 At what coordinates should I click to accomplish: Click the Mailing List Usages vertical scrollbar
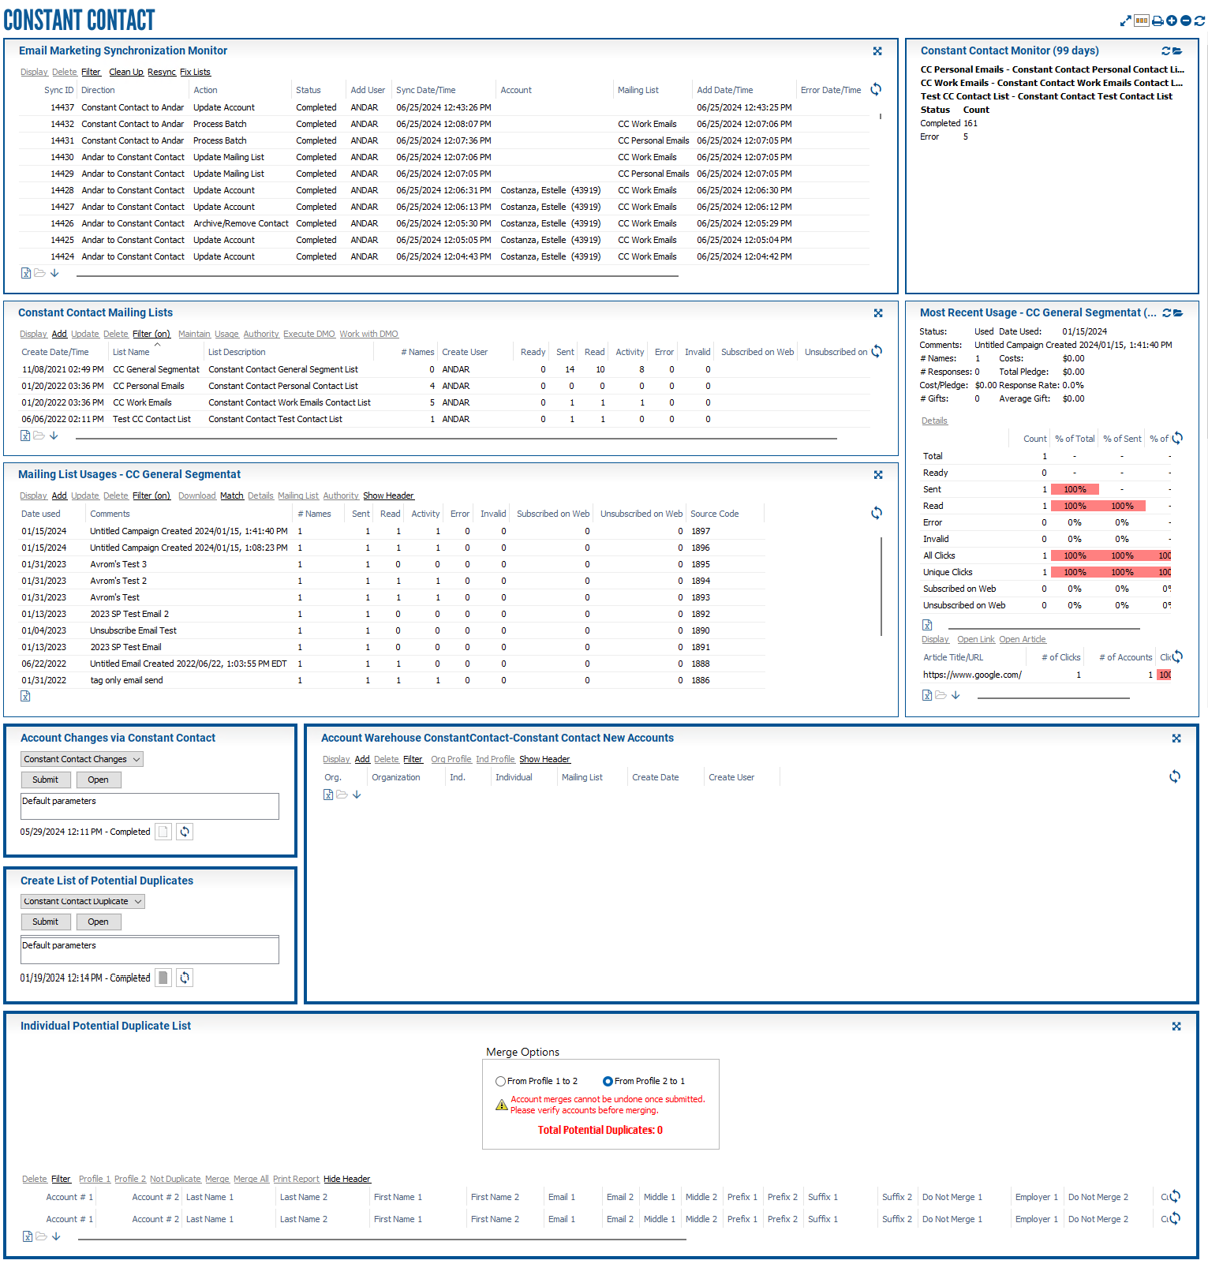pyautogui.click(x=881, y=586)
